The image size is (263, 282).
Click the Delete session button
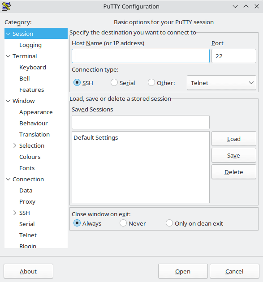click(x=234, y=172)
